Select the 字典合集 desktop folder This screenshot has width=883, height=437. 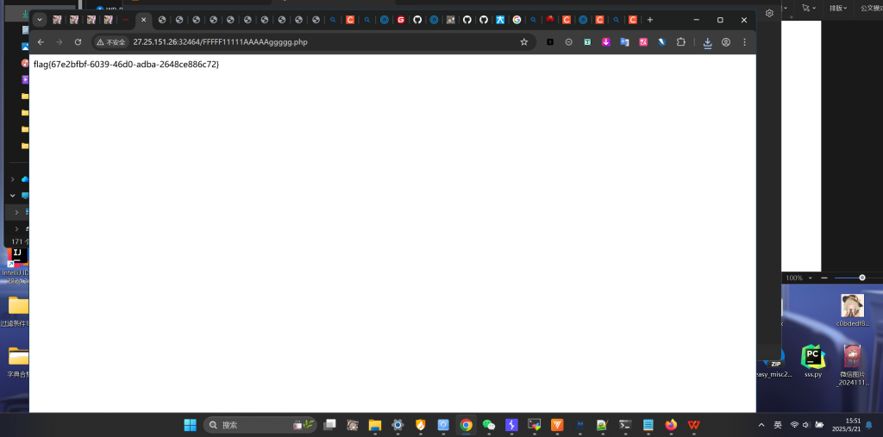point(17,361)
